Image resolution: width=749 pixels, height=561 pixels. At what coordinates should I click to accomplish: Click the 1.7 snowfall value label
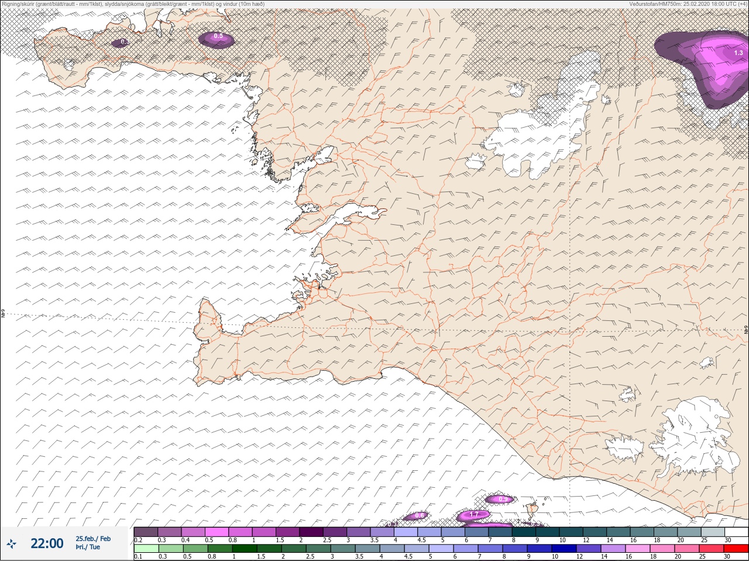click(x=475, y=515)
